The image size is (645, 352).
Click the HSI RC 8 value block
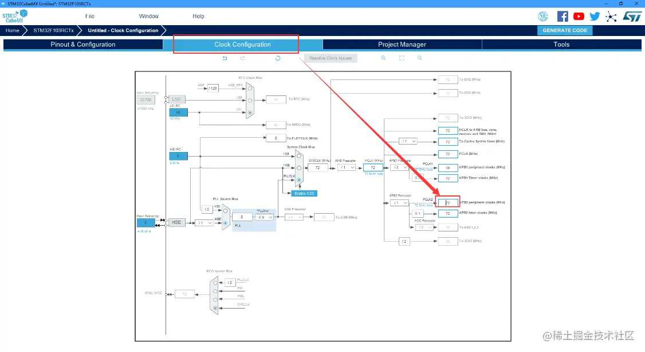179,156
